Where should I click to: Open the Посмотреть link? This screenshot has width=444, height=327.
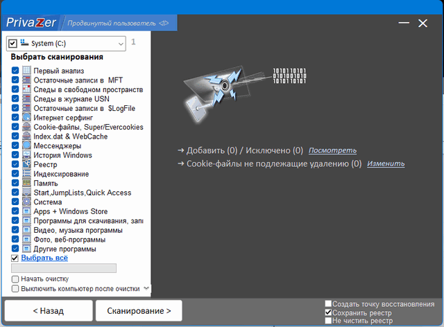click(x=332, y=150)
